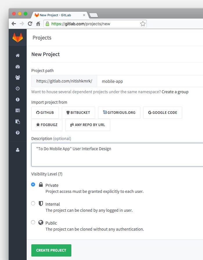The width and height of the screenshot is (203, 260).
Task: Open the GitLab home dashboard icon
Action: point(17,55)
